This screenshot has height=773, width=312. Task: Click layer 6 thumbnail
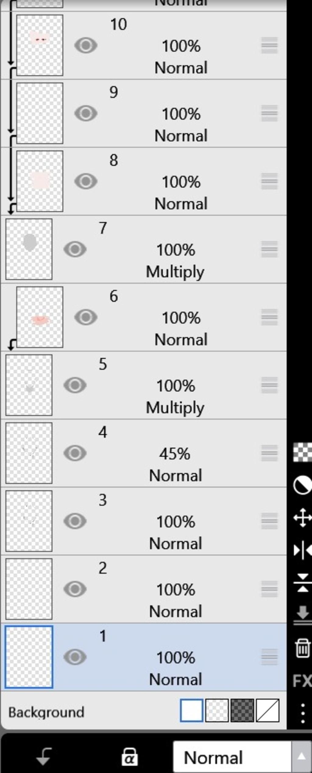[x=40, y=317]
